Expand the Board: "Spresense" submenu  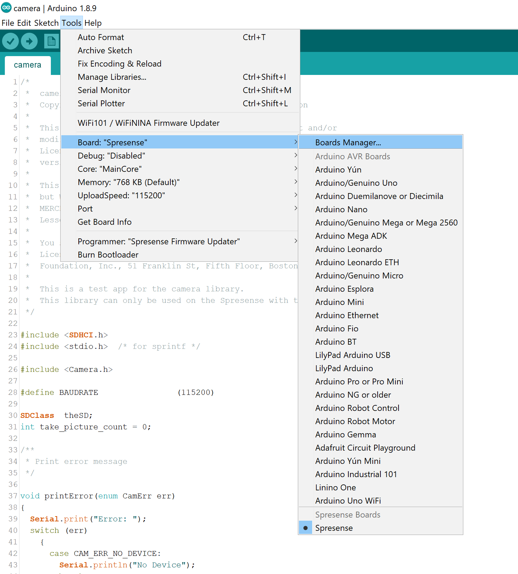point(180,142)
